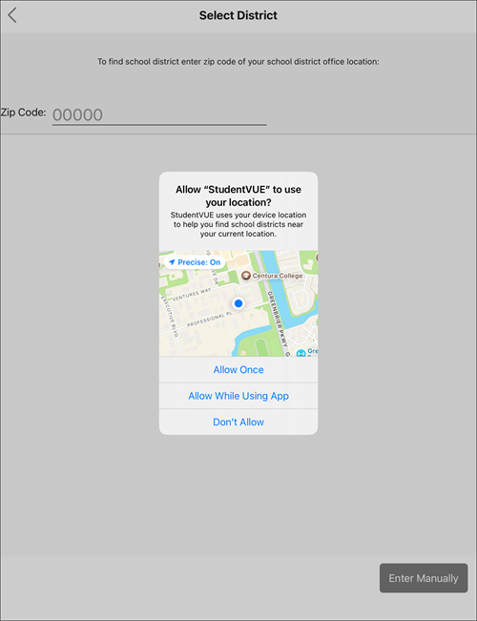Tap the blue current-location dot on map
The height and width of the screenshot is (621, 477).
pyautogui.click(x=238, y=303)
